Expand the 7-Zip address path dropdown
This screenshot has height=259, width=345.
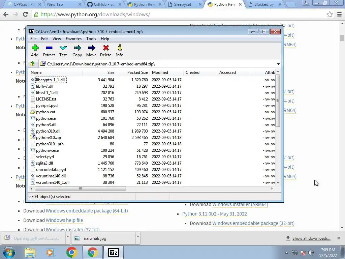pyautogui.click(x=278, y=64)
